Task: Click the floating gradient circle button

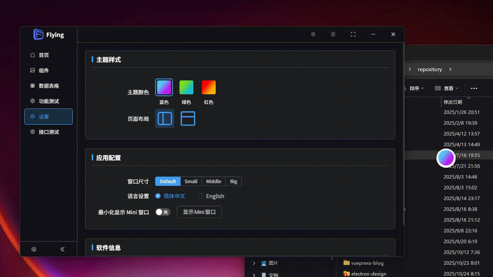Action: [x=446, y=158]
